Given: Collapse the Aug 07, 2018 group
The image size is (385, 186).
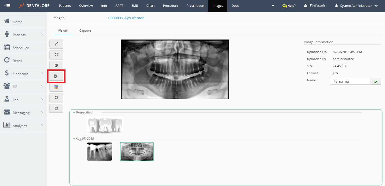Looking at the screenshot, I should point(74,139).
